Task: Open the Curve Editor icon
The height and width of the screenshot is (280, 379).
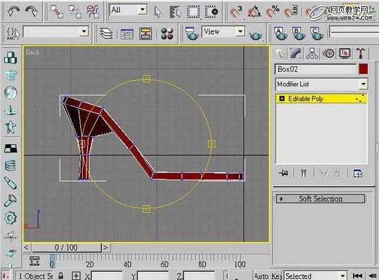Action: [127, 33]
